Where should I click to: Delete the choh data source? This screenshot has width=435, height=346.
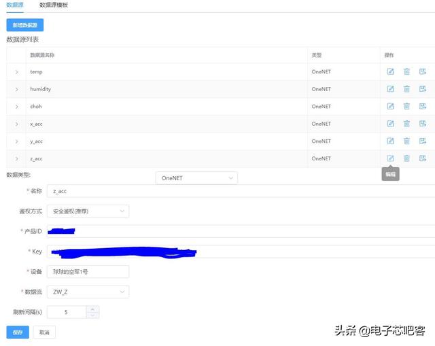406,106
